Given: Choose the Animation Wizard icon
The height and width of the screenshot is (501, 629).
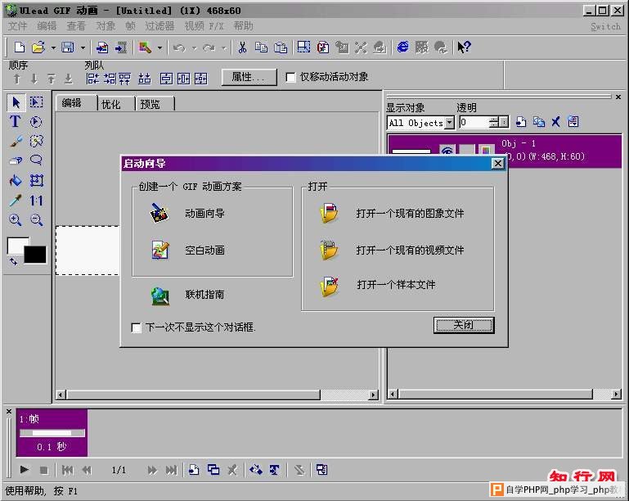Looking at the screenshot, I should tap(159, 213).
